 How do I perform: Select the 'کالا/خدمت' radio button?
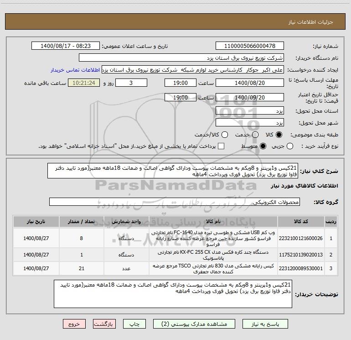[x=225, y=135]
